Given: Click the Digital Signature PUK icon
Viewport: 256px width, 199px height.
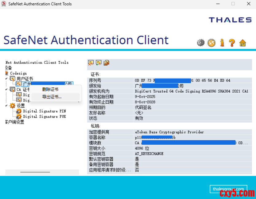Looking at the screenshot, I should pyautogui.click(x=19, y=117).
